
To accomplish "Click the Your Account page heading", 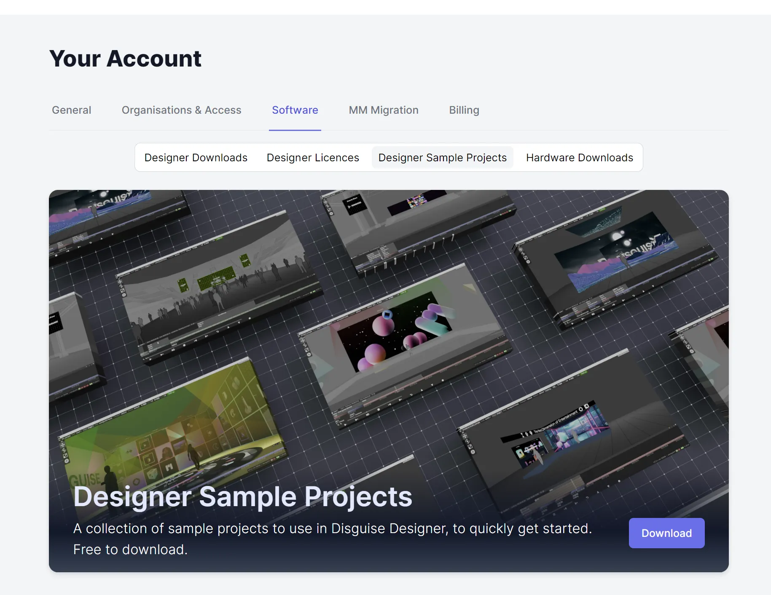I will point(125,59).
